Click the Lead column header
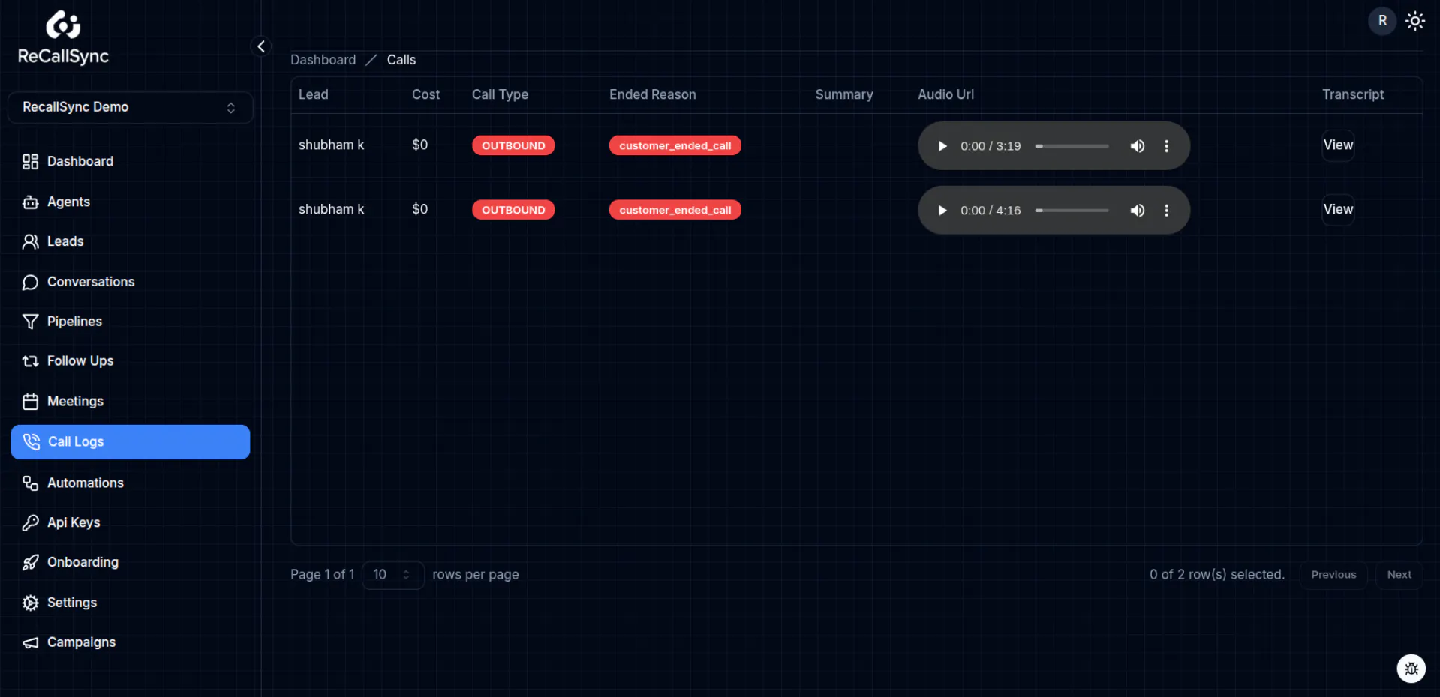Image resolution: width=1440 pixels, height=697 pixels. coord(314,94)
